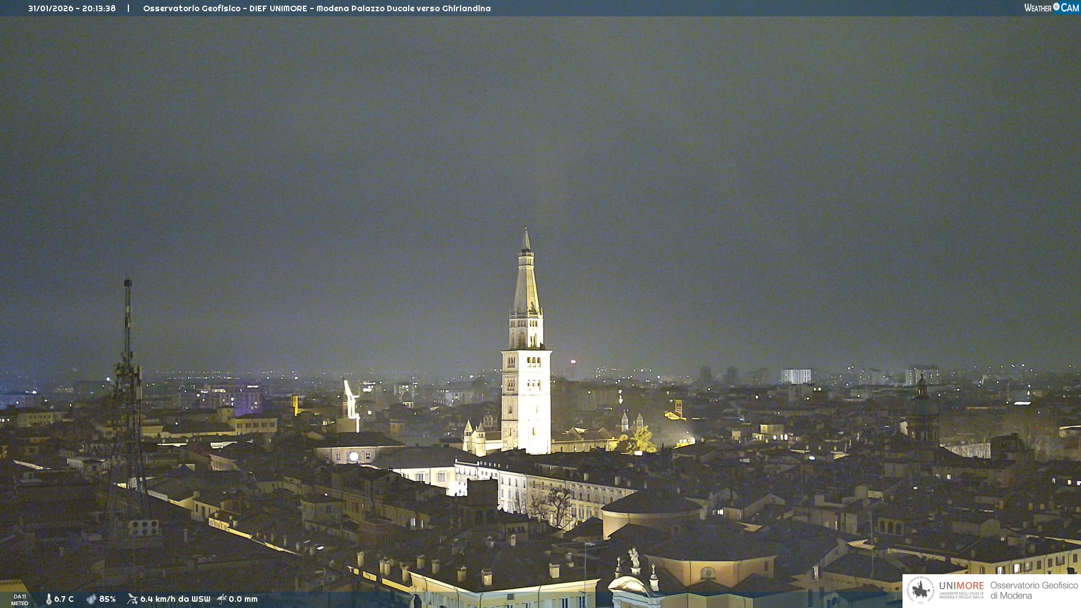The width and height of the screenshot is (1081, 608).
Task: Click the thermometer temperature icon
Action: coord(48,599)
